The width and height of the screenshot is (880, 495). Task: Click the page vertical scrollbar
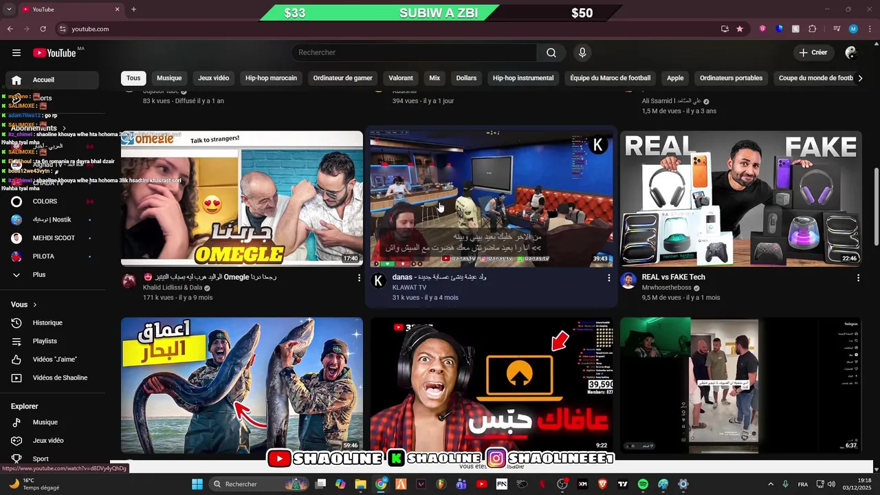click(876, 206)
